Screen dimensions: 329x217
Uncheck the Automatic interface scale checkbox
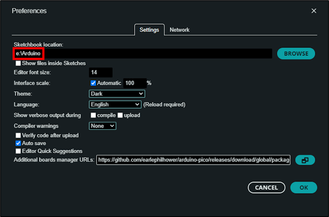93,83
